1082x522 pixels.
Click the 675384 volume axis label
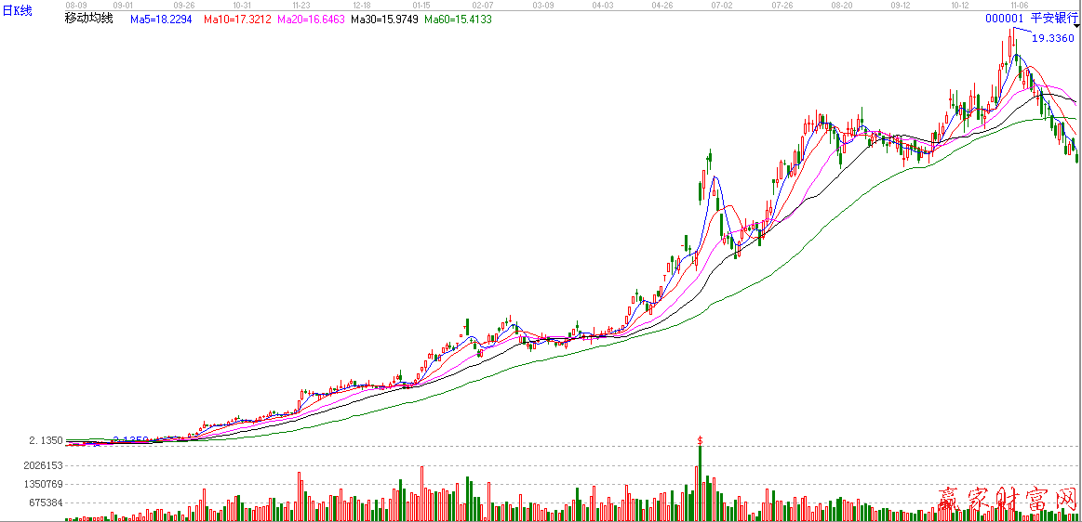(47, 502)
